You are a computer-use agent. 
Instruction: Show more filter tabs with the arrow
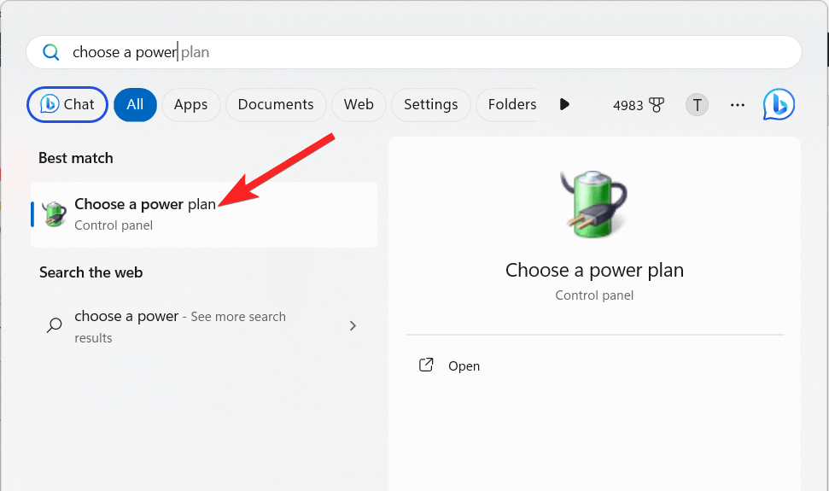coord(564,104)
